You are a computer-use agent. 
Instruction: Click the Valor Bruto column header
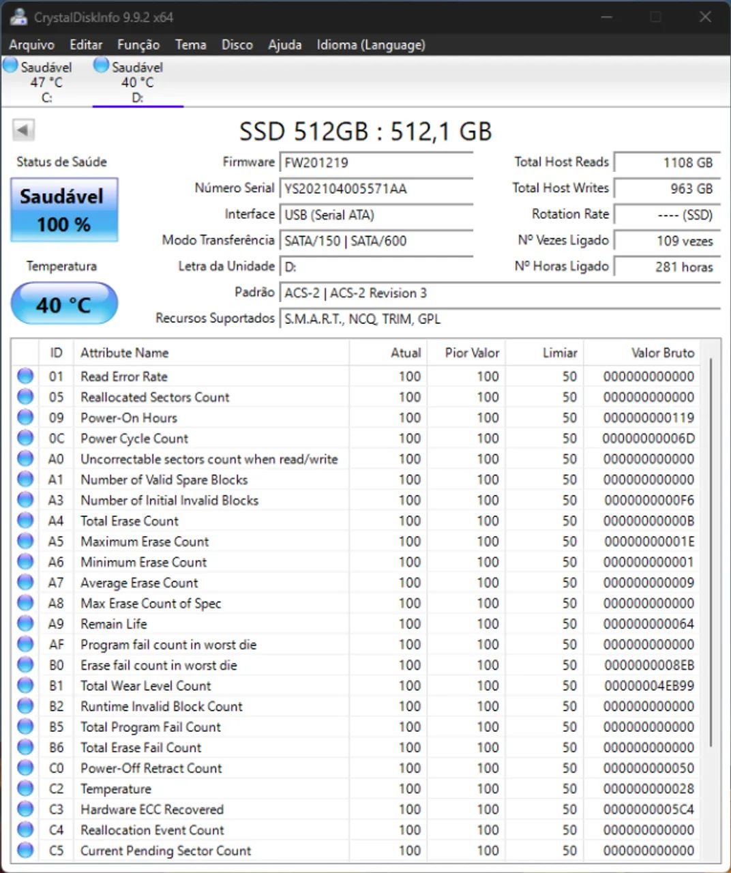pyautogui.click(x=642, y=352)
